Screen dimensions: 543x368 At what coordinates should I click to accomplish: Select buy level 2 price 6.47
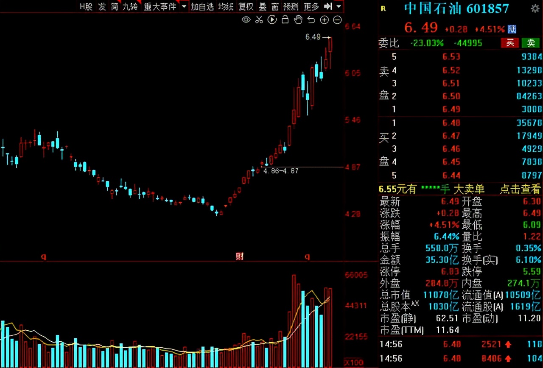click(x=451, y=136)
